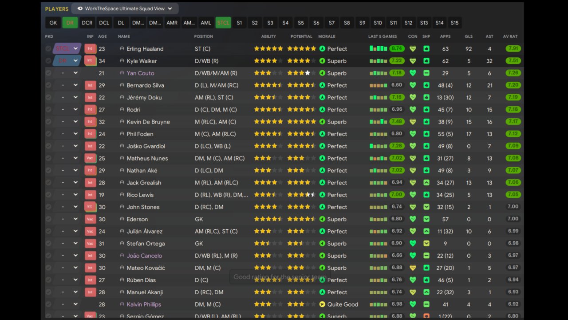The width and height of the screenshot is (568, 320).
Task: Select the GK position tab
Action: click(53, 23)
